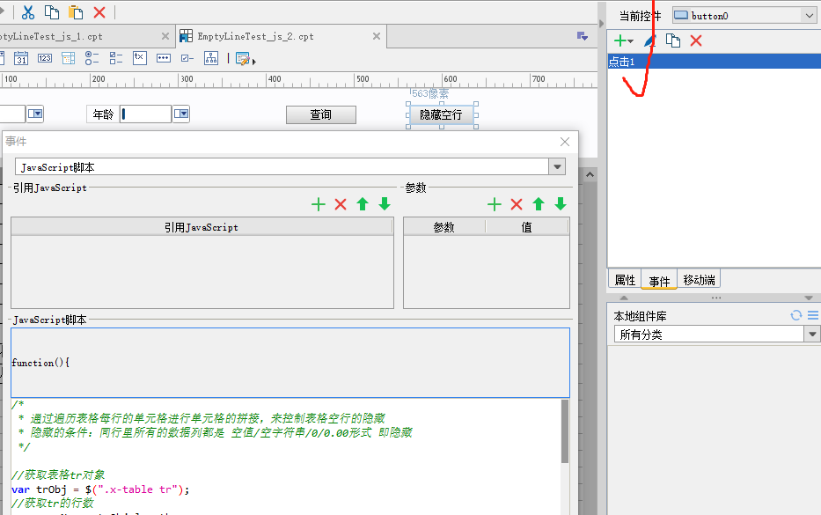
Task: Select the 隐藏空行 button widget
Action: tap(442, 114)
